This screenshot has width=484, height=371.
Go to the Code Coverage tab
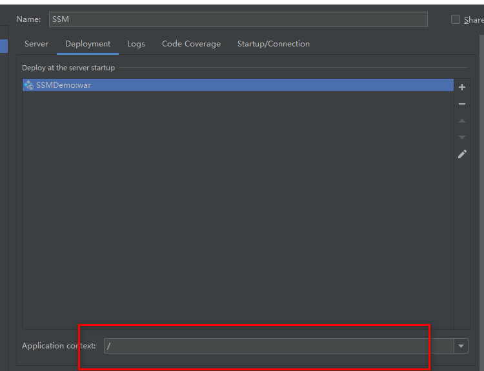pyautogui.click(x=191, y=44)
